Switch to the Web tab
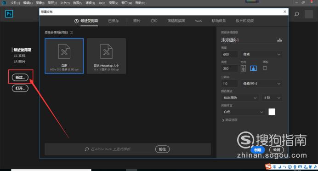This screenshot has height=171, width=318. click(x=199, y=21)
